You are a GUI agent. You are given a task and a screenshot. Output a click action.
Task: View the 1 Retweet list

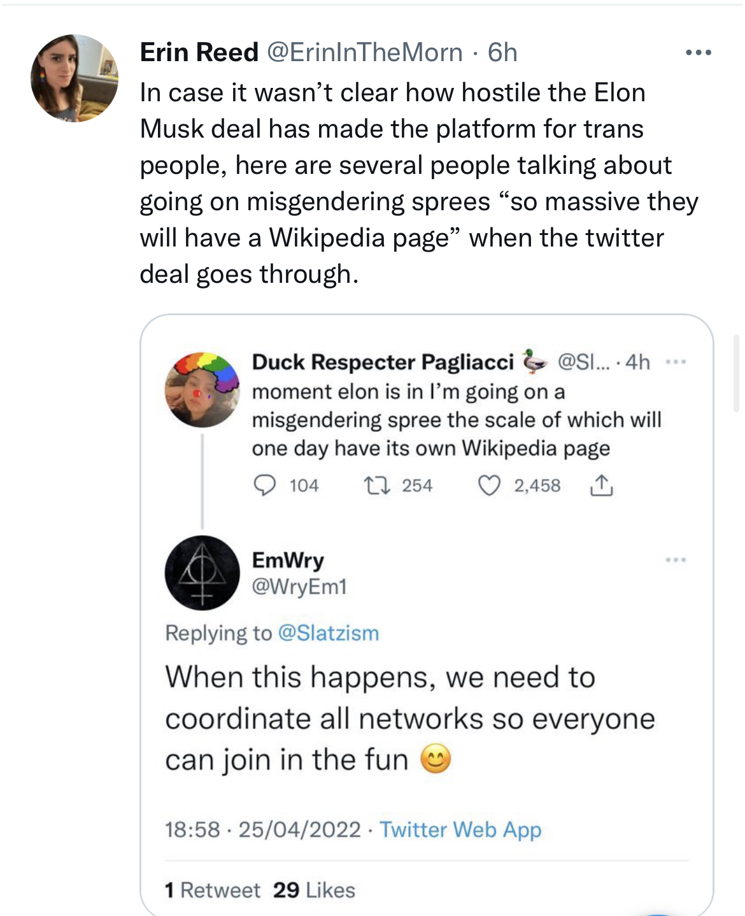click(212, 890)
